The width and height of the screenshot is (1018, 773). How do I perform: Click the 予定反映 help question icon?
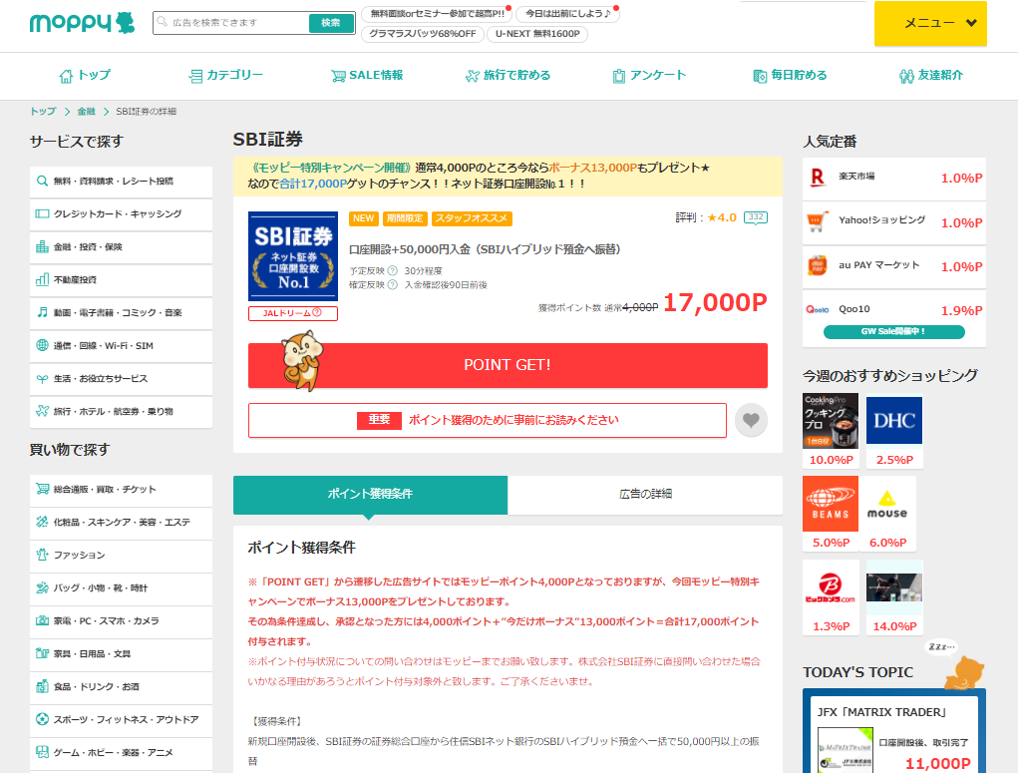tap(392, 271)
